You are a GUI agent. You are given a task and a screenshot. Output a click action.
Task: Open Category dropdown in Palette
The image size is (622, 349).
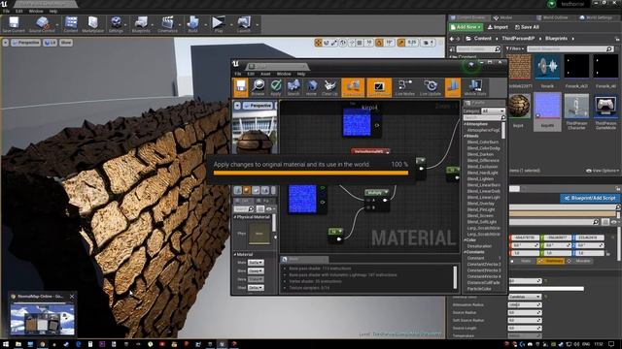493,111
